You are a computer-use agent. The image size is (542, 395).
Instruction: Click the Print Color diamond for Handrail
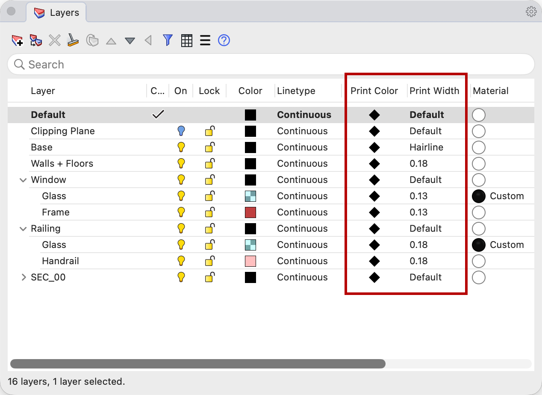pos(374,261)
